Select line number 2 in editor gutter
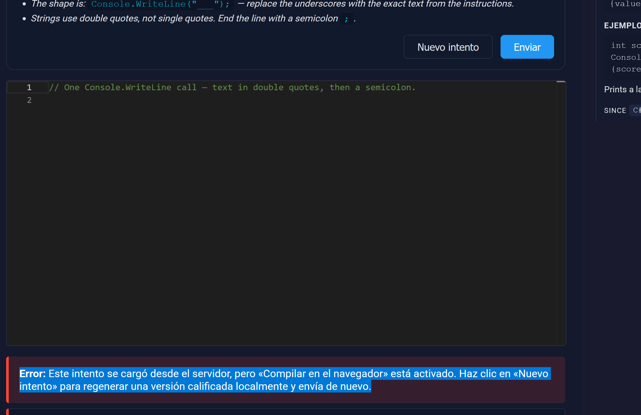 click(29, 100)
